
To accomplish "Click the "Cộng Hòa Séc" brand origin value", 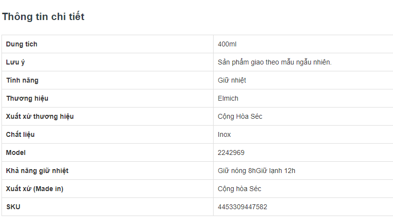I will (240, 117).
